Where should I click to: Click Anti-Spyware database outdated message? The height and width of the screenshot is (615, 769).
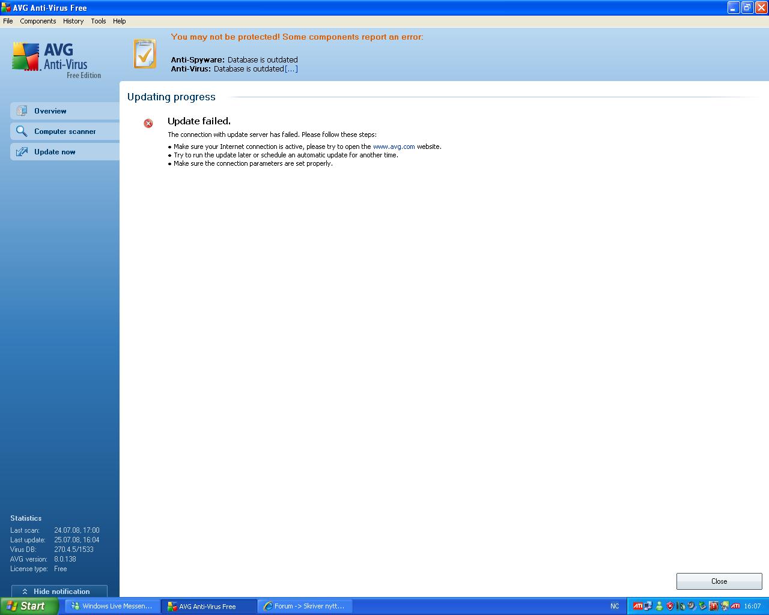point(234,60)
